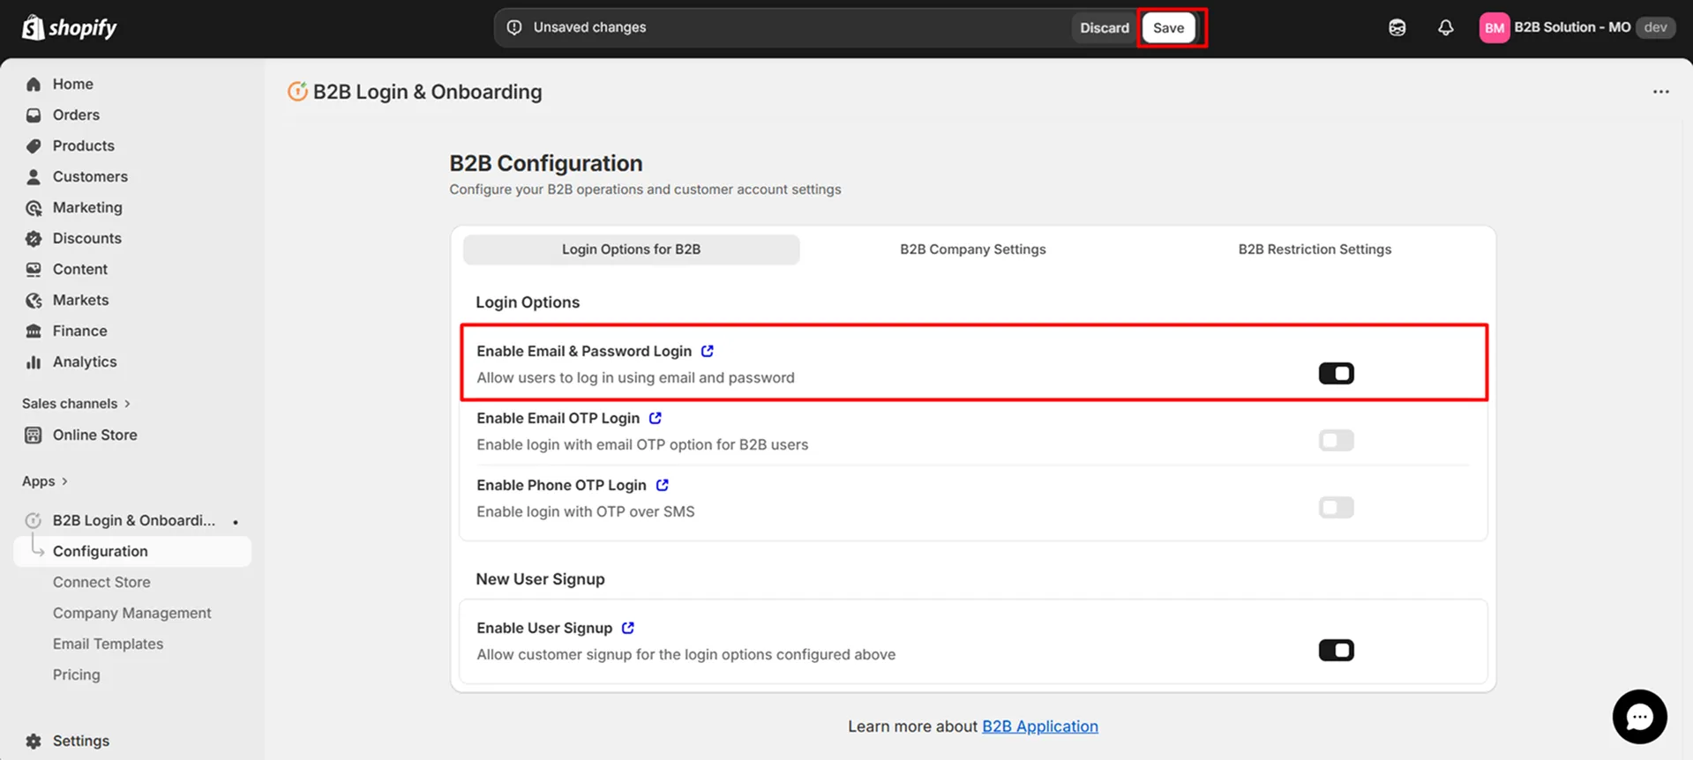Screen dimensions: 1693x760
Task: Open Enable User Signup external link icon
Action: pos(627,628)
